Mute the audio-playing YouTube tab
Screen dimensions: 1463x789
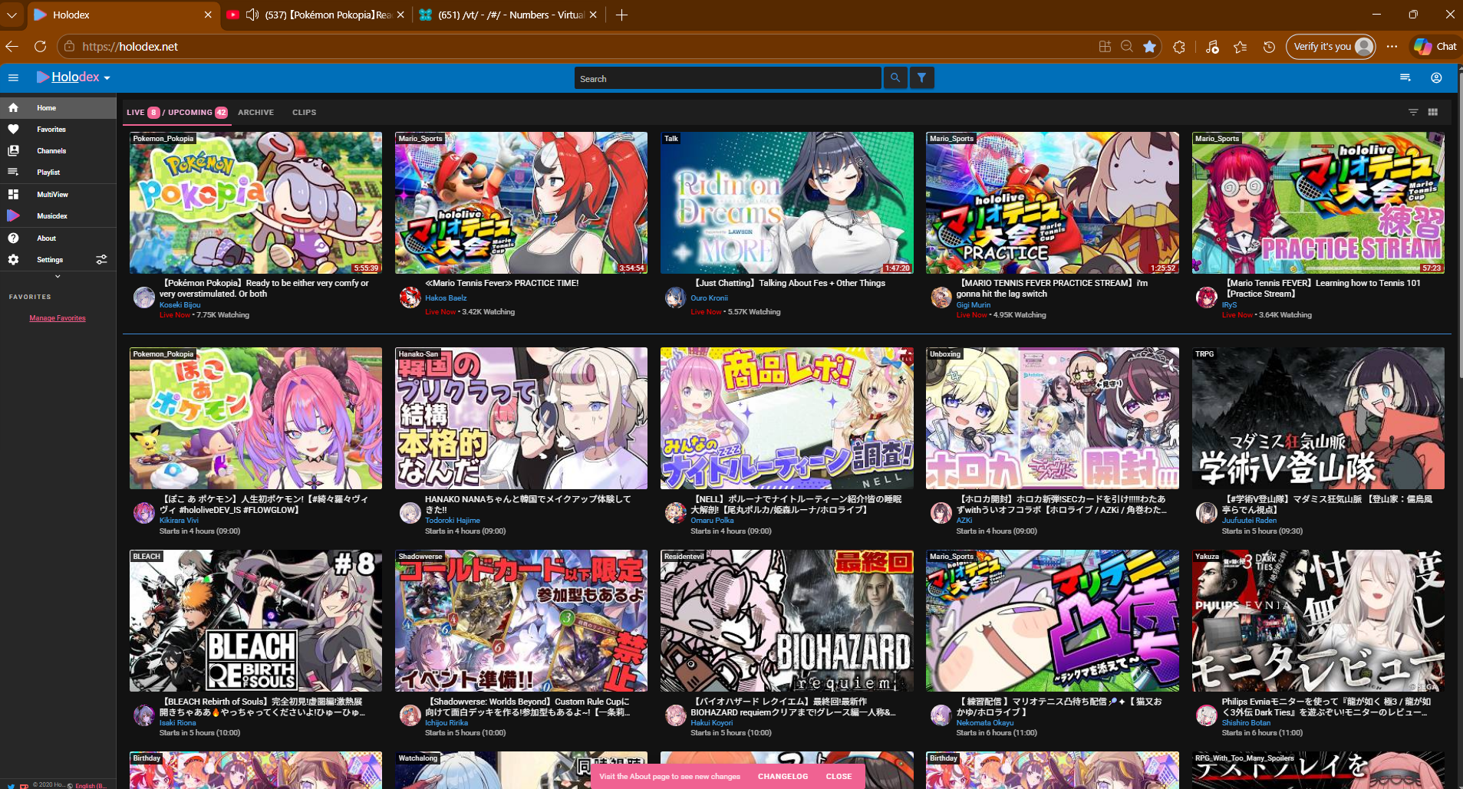pyautogui.click(x=252, y=15)
